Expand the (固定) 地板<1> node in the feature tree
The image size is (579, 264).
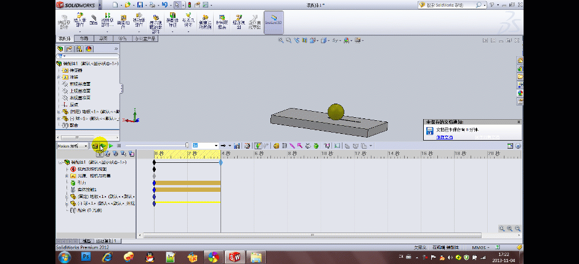59,111
